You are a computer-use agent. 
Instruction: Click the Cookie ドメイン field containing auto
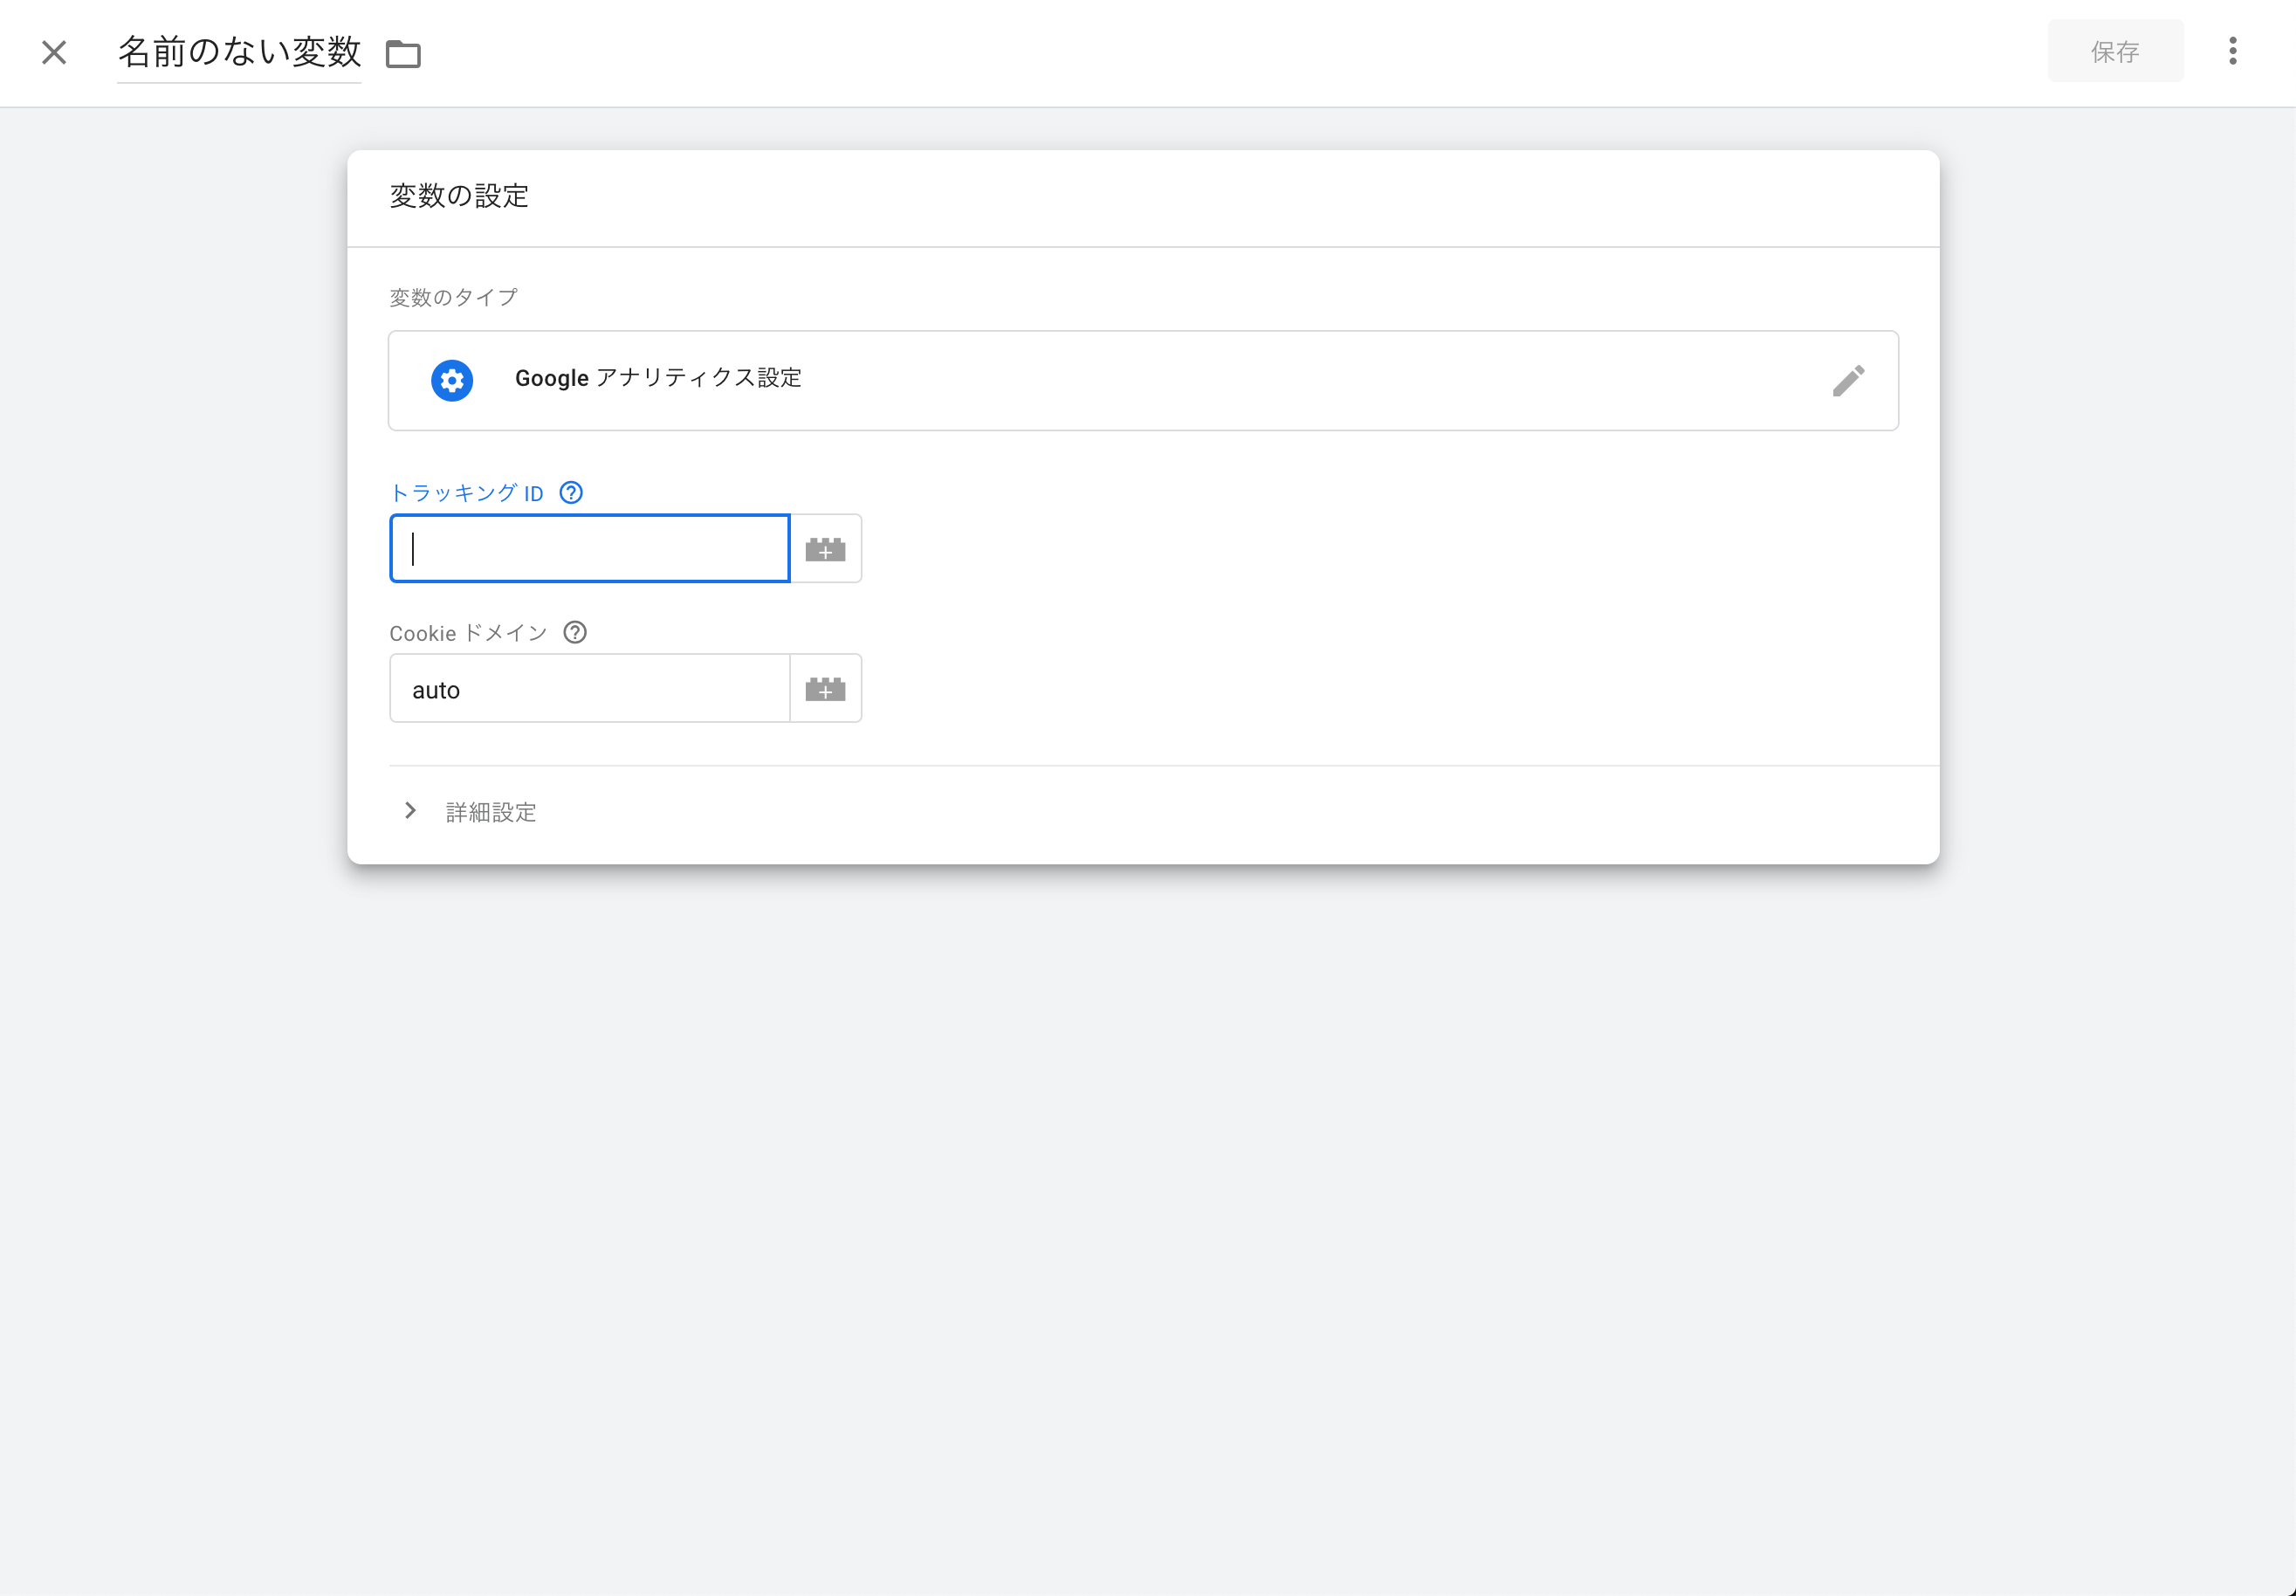590,688
